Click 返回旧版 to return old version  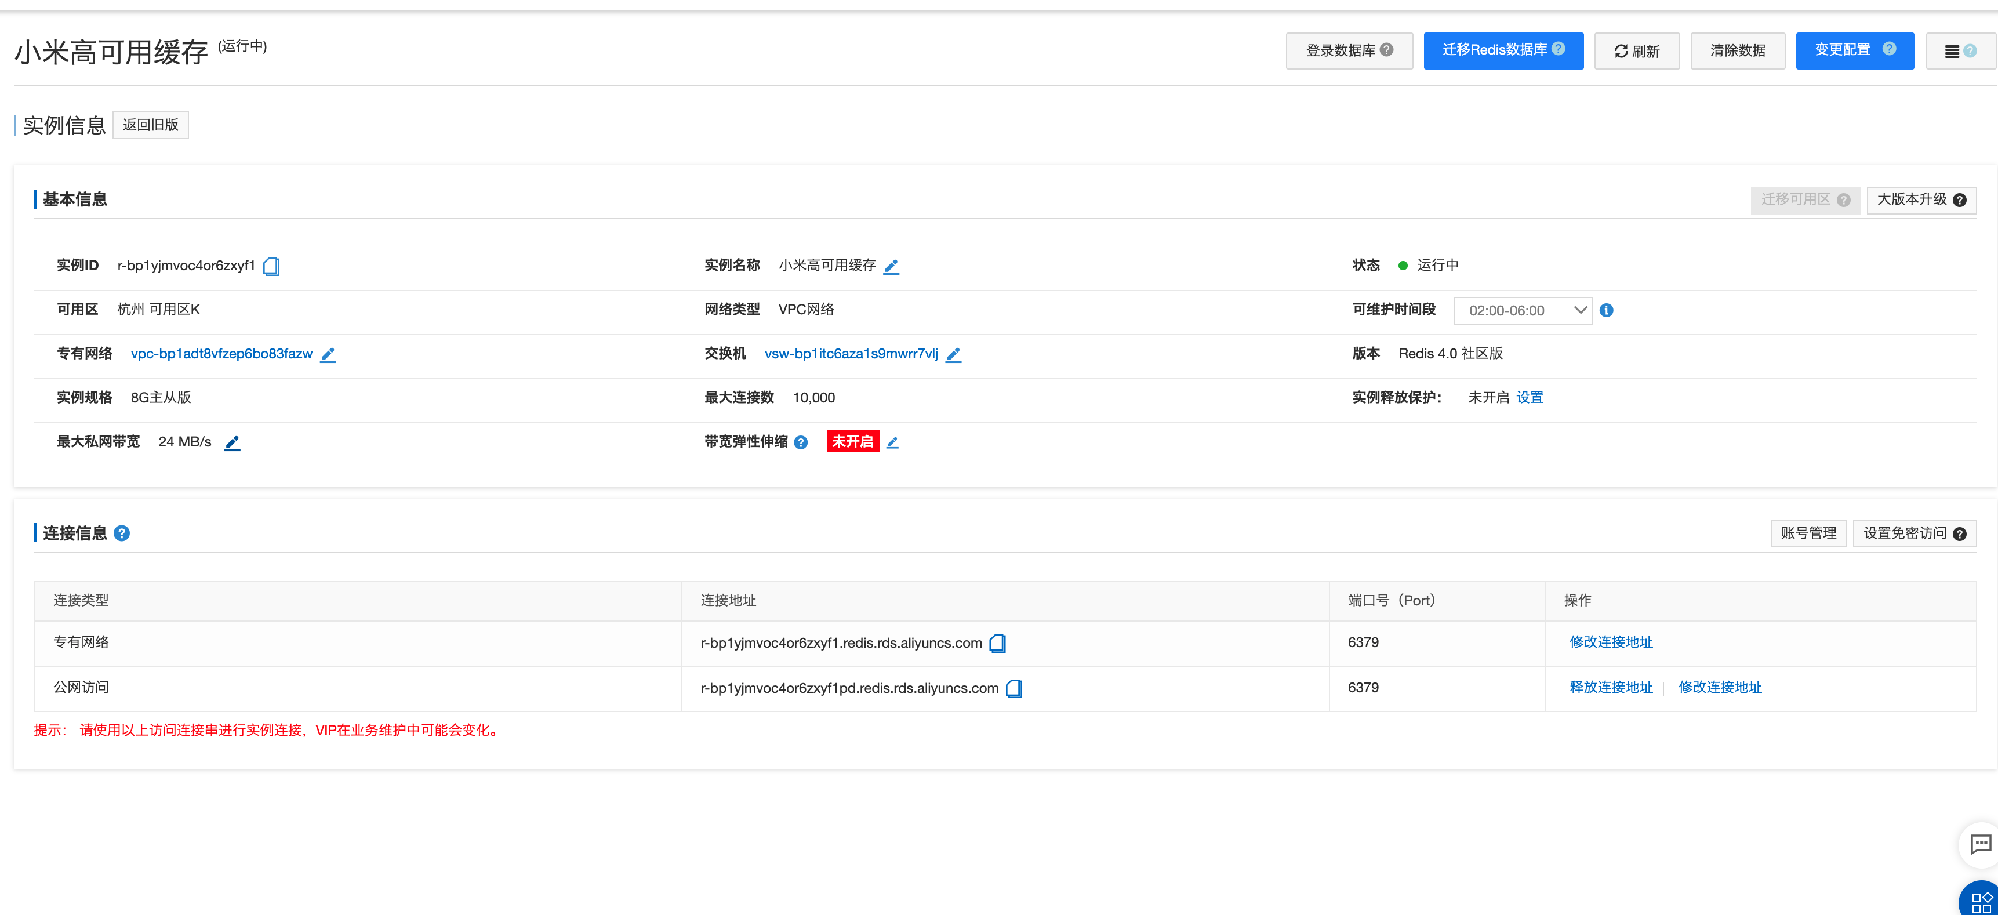[151, 125]
